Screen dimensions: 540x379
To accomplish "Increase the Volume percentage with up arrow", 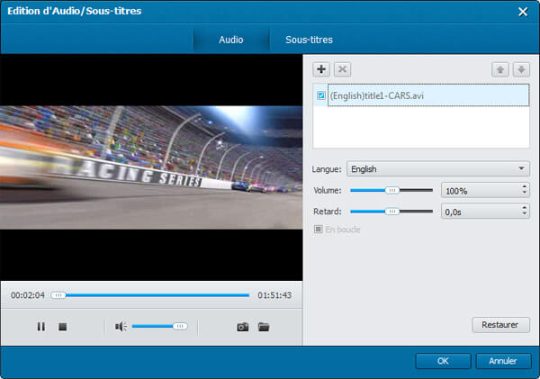I will pyautogui.click(x=524, y=186).
